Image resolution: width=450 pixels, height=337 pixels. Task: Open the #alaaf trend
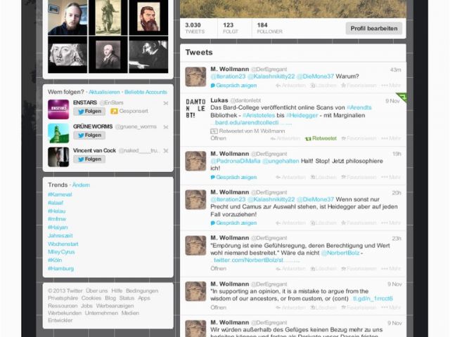click(56, 203)
